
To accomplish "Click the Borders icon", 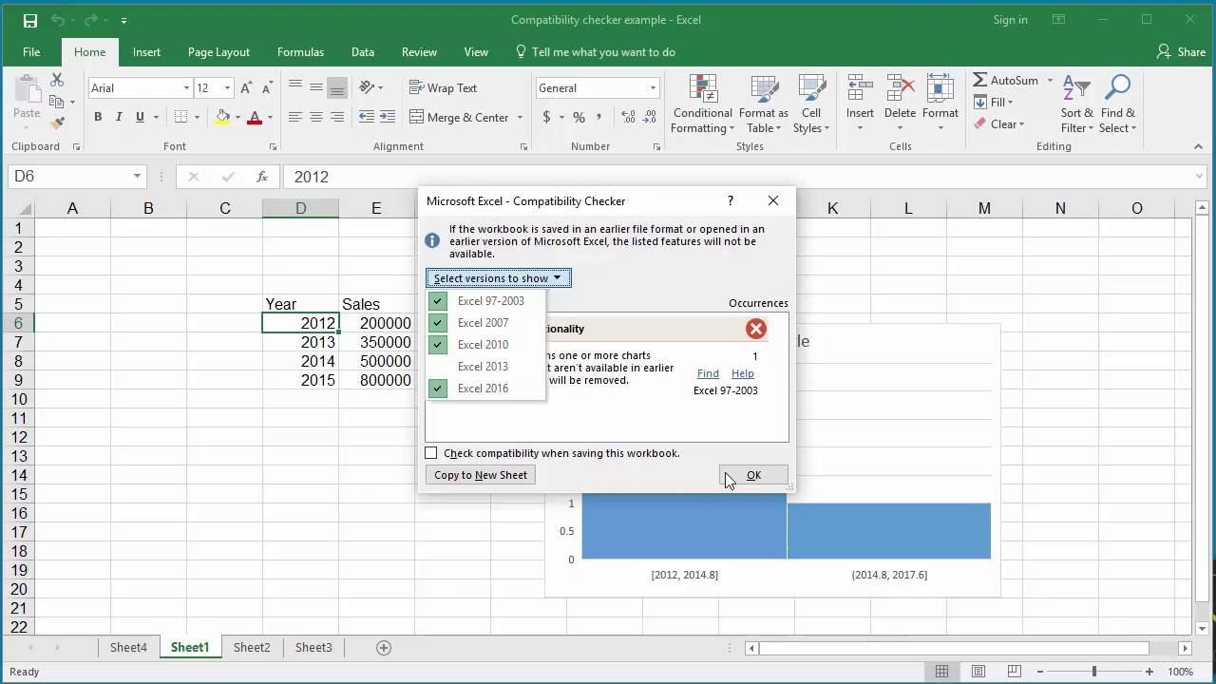I will point(180,117).
